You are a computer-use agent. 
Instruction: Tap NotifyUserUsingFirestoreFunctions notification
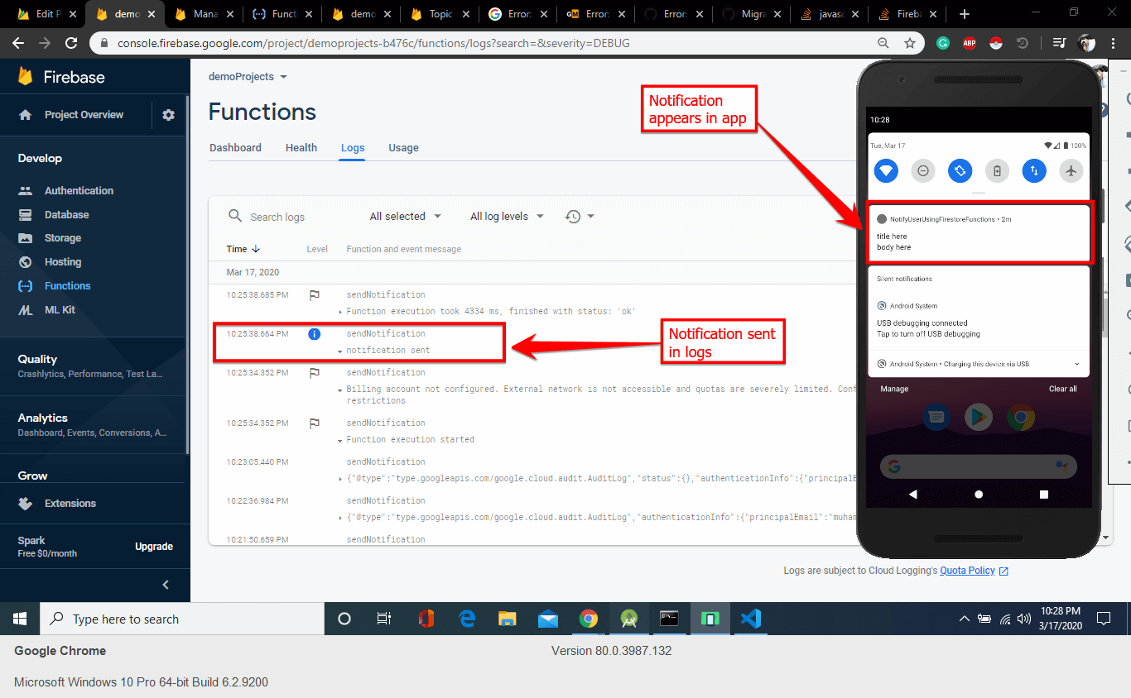tap(979, 233)
